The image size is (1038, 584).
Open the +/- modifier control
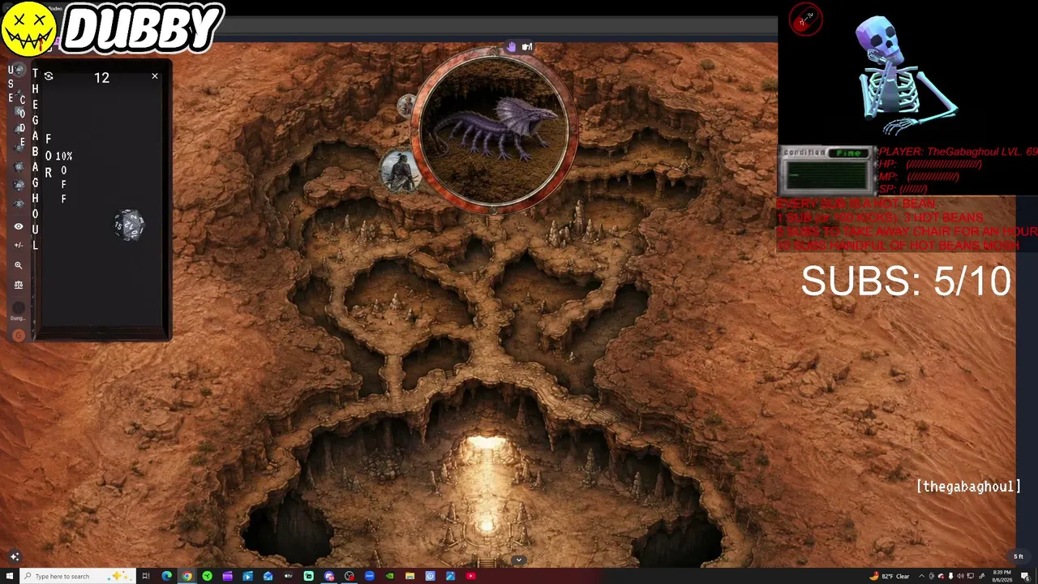pos(19,245)
